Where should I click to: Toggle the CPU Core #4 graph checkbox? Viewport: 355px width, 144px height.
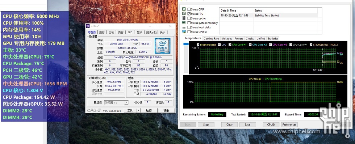pos(291,45)
